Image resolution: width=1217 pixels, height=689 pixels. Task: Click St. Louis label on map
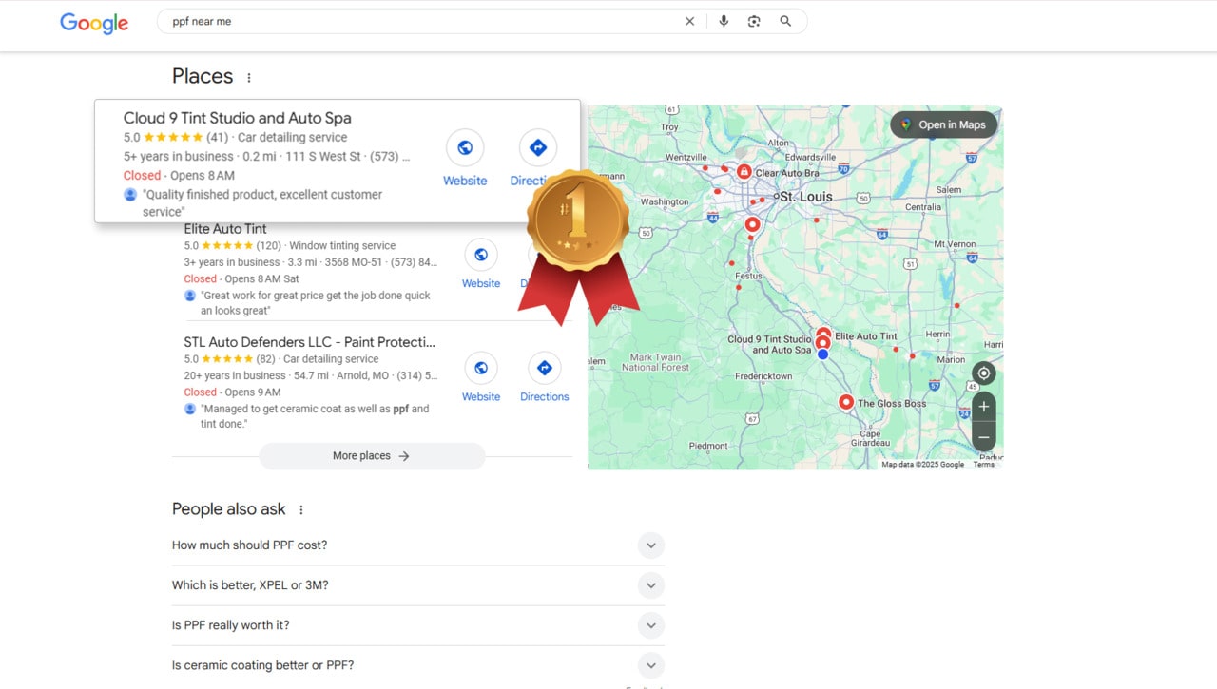tap(805, 197)
